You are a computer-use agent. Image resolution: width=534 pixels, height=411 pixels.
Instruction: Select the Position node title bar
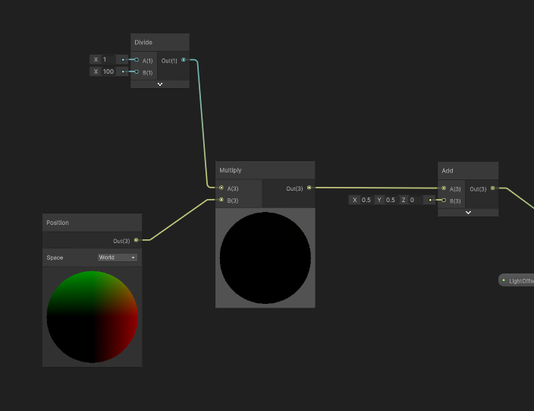[93, 223]
